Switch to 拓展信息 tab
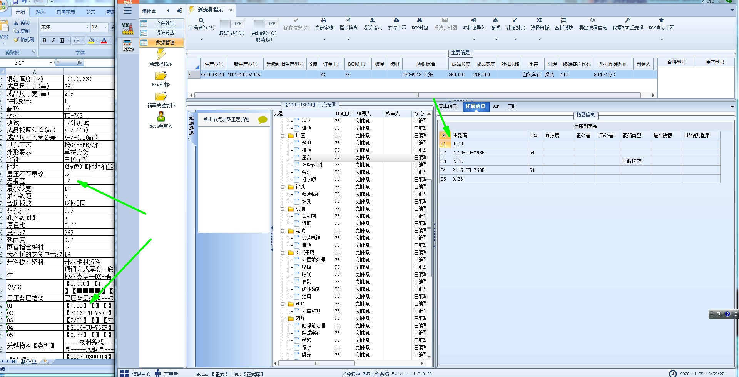Image resolution: width=739 pixels, height=377 pixels. (x=475, y=107)
